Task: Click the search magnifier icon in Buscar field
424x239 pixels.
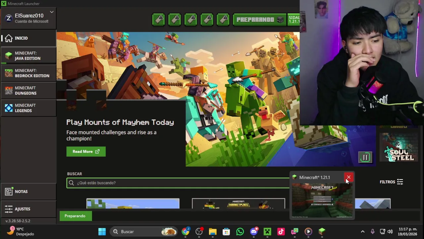Action: [x=71, y=183]
